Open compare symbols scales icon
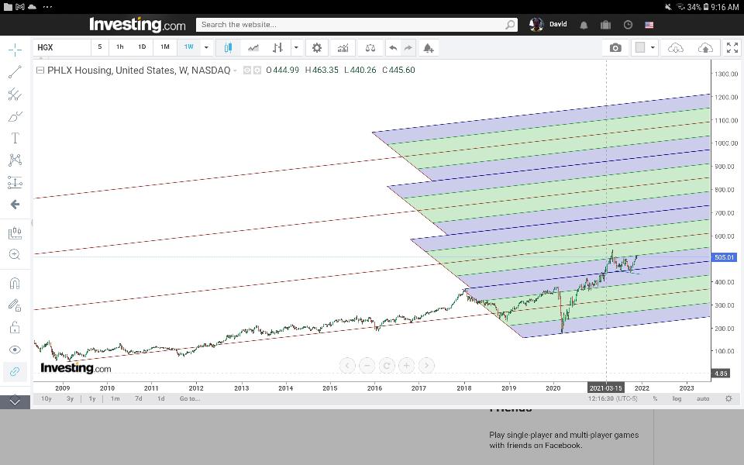Screen dimensions: 744x465 (370, 47)
